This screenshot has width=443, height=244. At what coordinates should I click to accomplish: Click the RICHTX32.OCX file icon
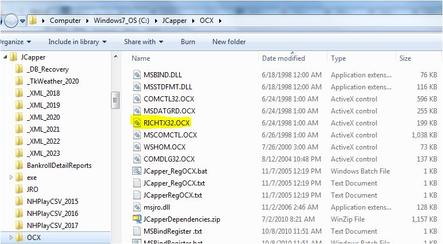pos(137,123)
